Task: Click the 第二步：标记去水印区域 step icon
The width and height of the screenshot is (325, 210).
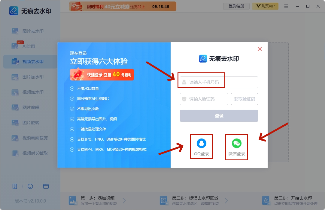Action: (164, 200)
